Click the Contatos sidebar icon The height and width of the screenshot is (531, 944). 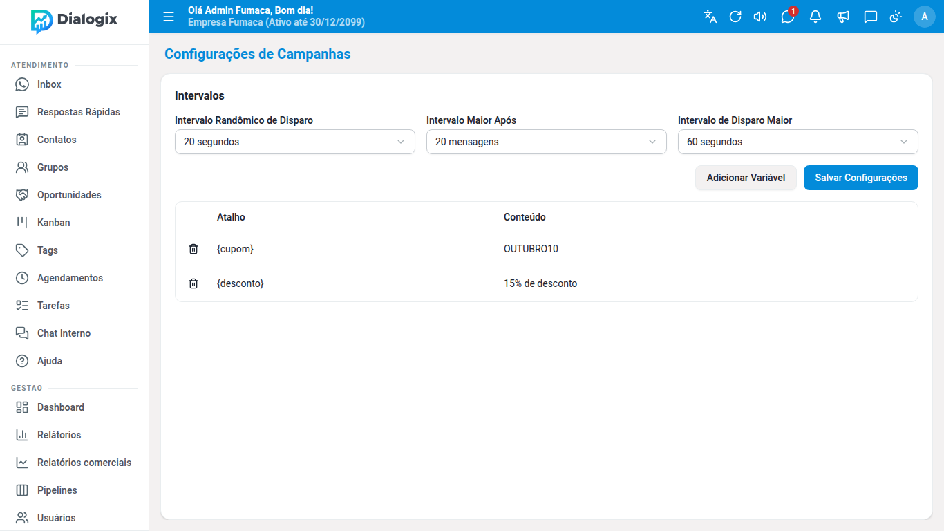coord(22,140)
